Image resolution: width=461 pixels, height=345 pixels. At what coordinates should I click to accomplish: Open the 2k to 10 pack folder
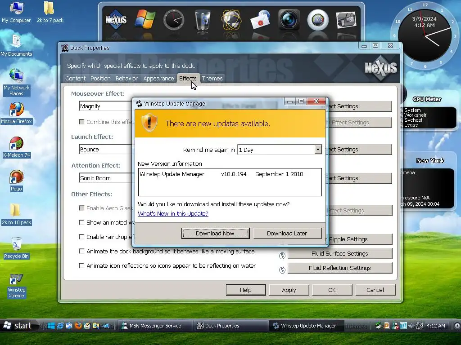point(16,214)
